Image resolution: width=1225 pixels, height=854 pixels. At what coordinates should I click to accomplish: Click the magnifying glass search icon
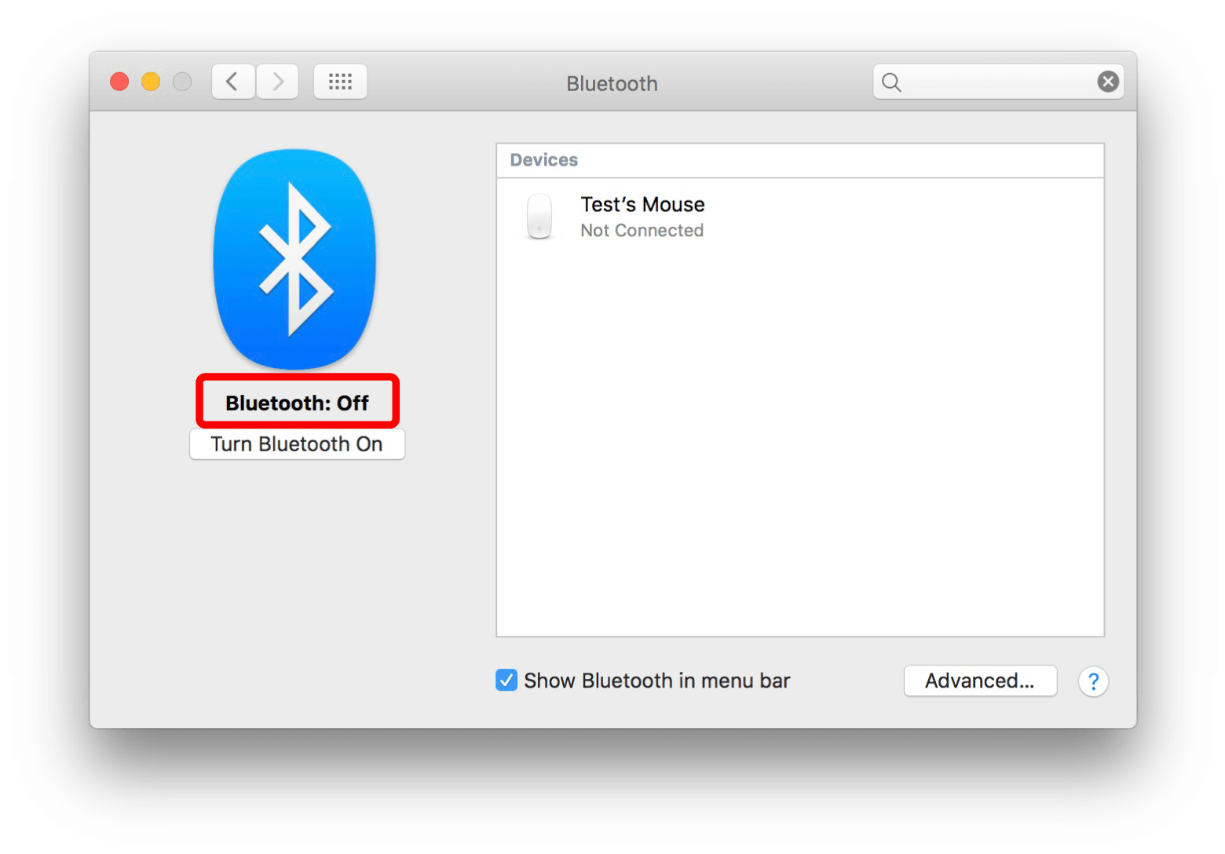click(x=891, y=82)
